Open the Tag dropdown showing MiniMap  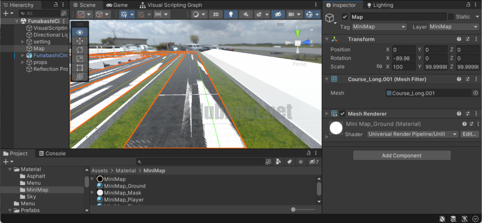[379, 27]
